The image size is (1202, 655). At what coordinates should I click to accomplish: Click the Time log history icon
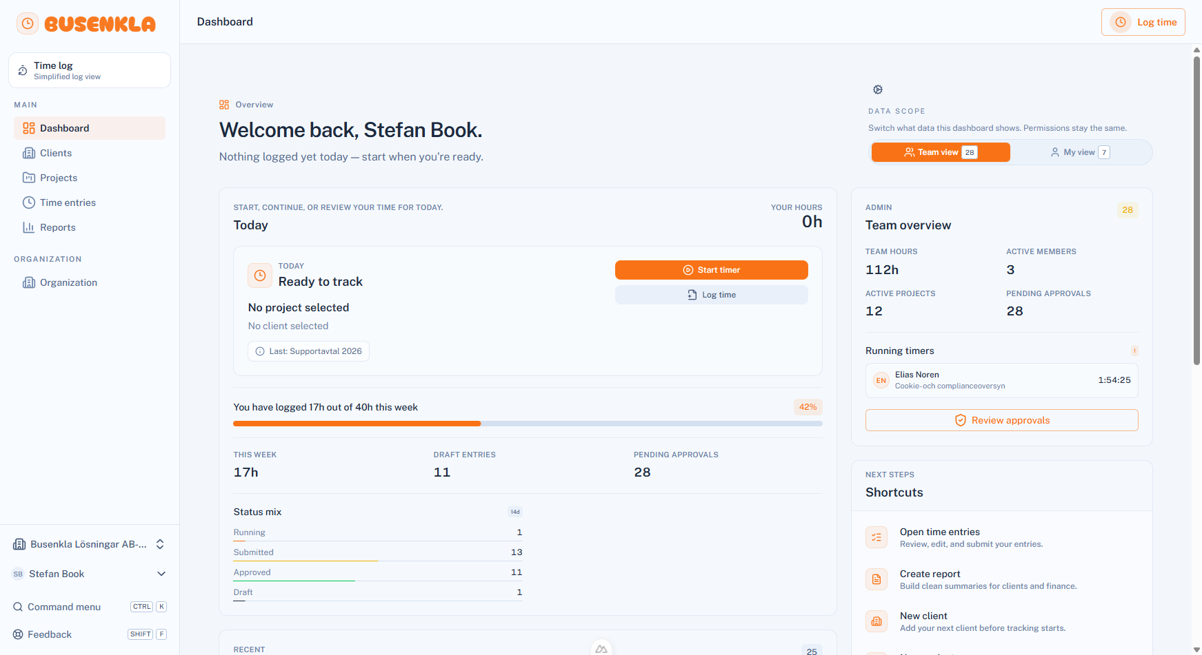23,70
